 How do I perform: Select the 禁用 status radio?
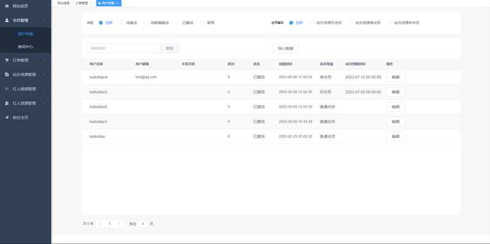click(203, 23)
